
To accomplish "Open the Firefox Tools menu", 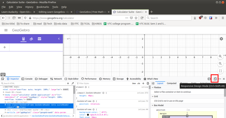I will click(55, 7).
